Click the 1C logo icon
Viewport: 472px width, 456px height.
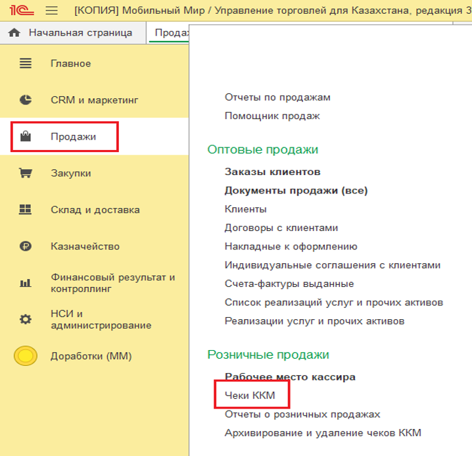point(22,11)
